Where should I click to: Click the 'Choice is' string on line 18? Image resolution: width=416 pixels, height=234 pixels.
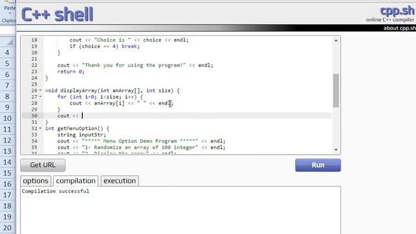112,40
